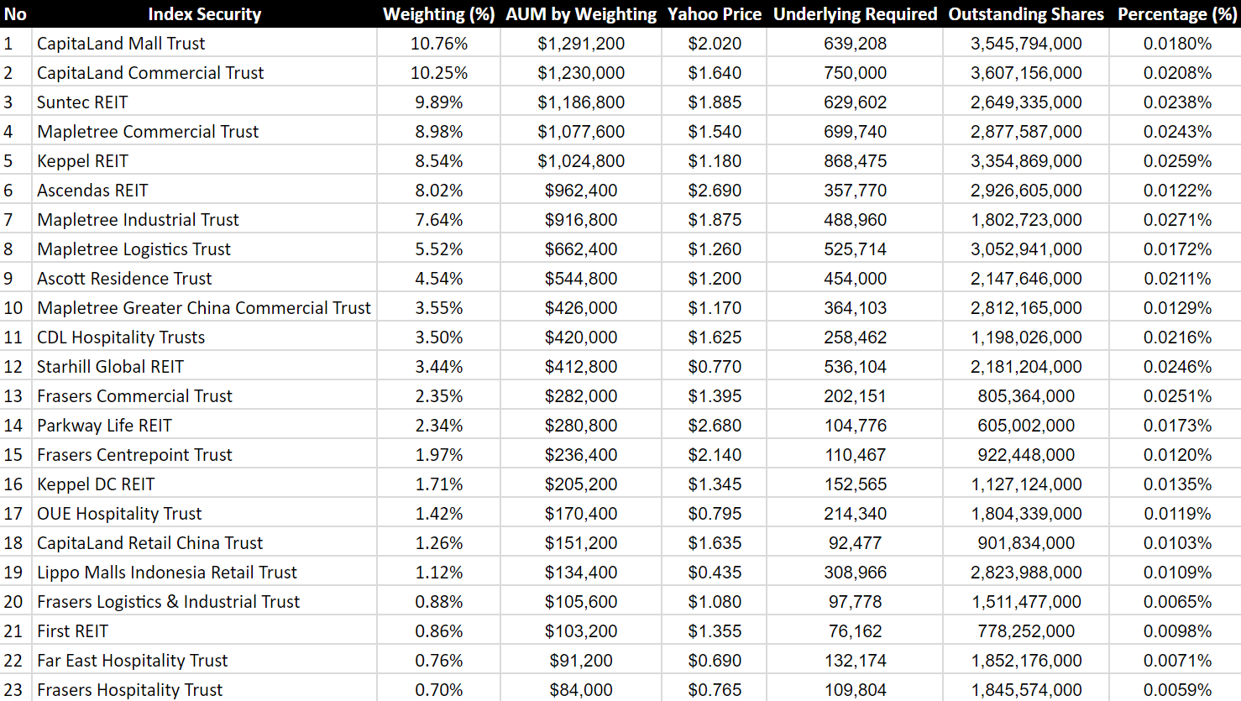Select the 'Suntec REIT' cell
1241x701 pixels.
pos(204,102)
